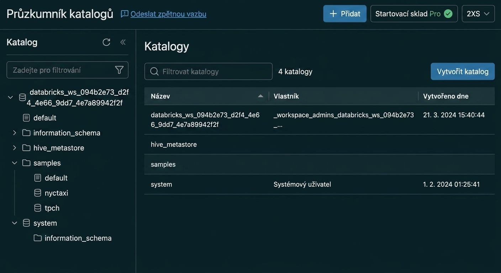Viewport: 501px width, 273px height.
Task: Collapse the samples tree node
Action: click(15, 163)
